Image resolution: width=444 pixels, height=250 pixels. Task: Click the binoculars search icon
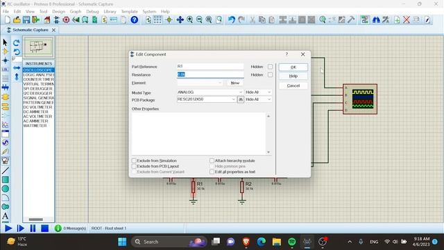[x=376, y=19]
